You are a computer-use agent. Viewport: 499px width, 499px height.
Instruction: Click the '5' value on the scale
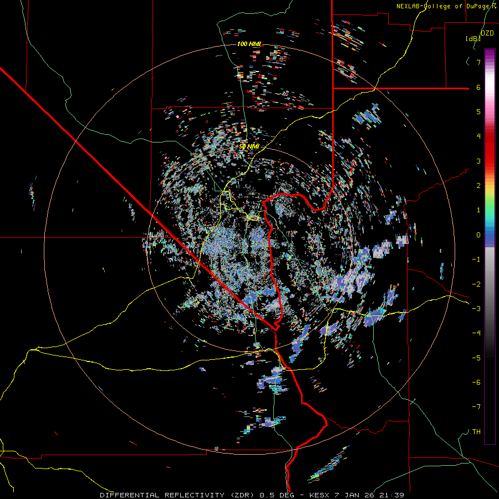pyautogui.click(x=478, y=111)
